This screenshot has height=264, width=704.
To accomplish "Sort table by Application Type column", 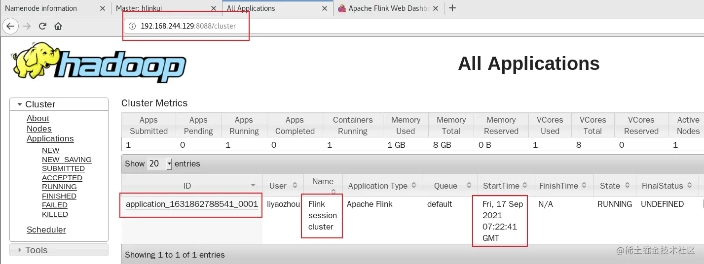I will 382,186.
